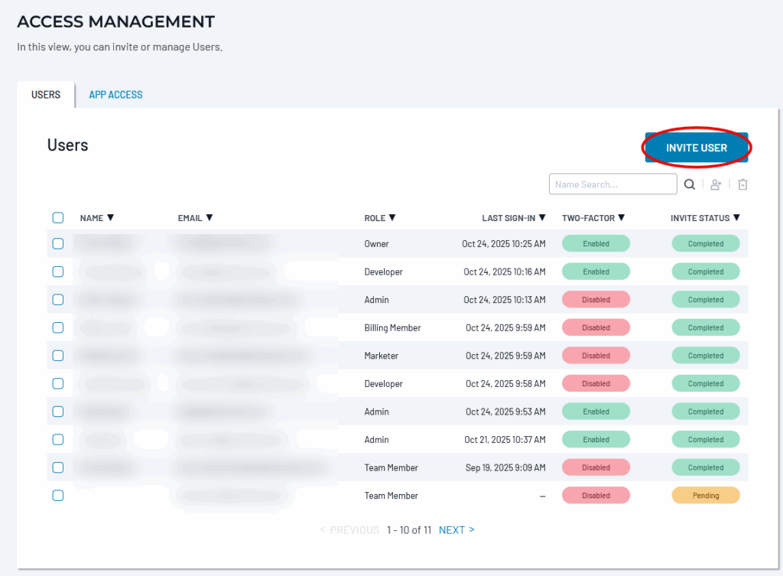Click the add user icon beside search
The height and width of the screenshot is (576, 783).
tap(716, 184)
